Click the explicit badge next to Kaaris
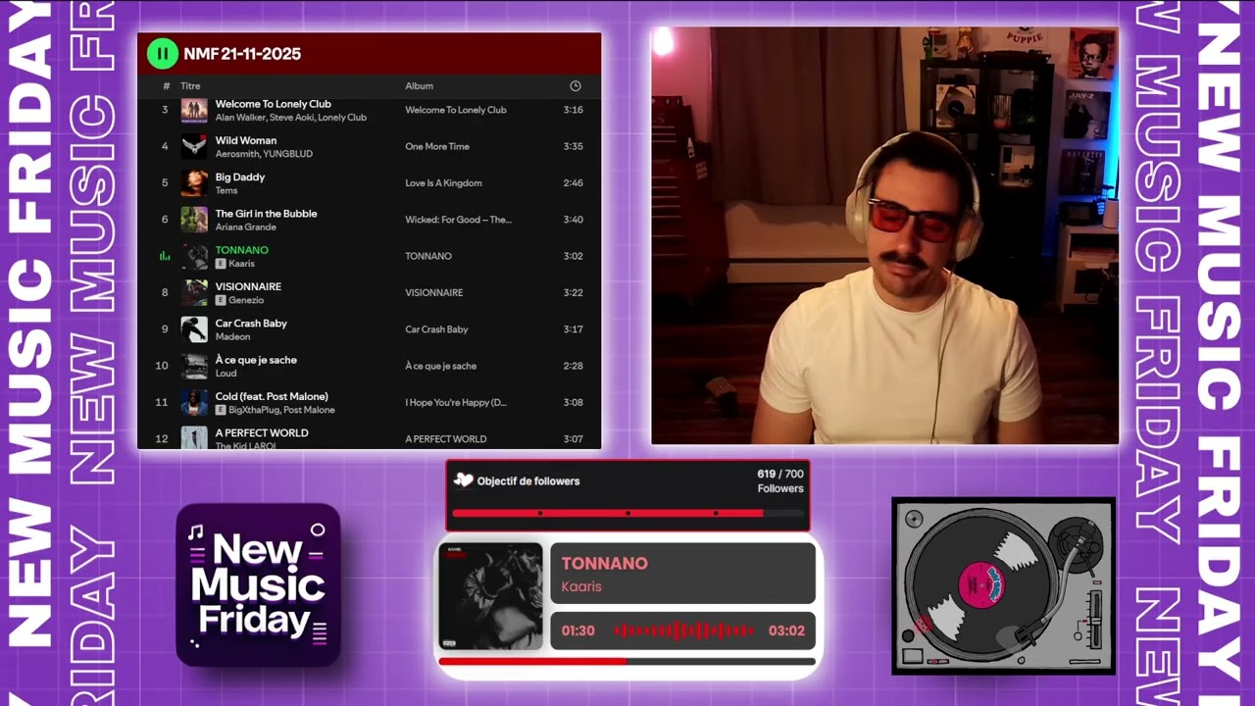This screenshot has height=706, width=1255. tap(221, 264)
